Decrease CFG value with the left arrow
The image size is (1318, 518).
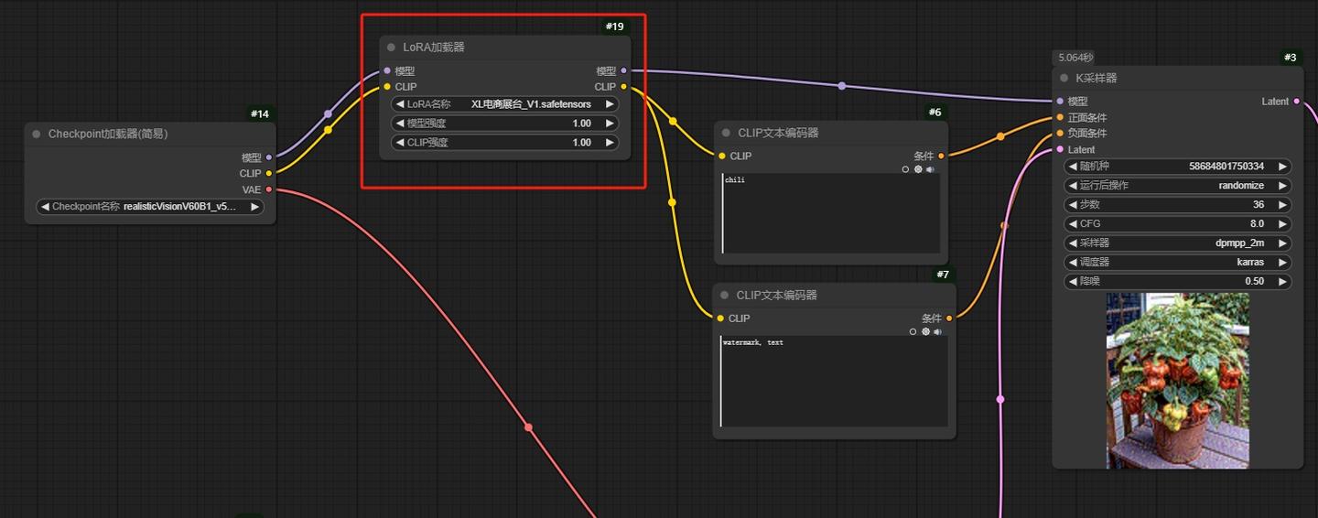point(1073,224)
